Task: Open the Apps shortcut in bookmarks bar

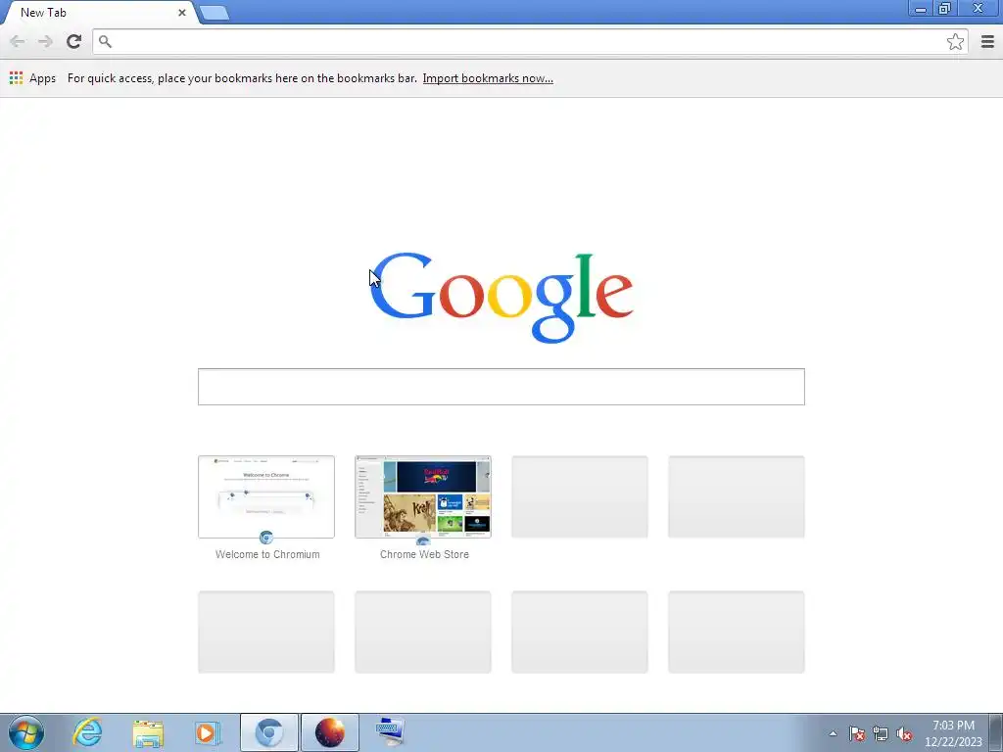Action: (32, 78)
